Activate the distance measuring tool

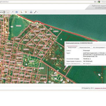tap(12, 12)
